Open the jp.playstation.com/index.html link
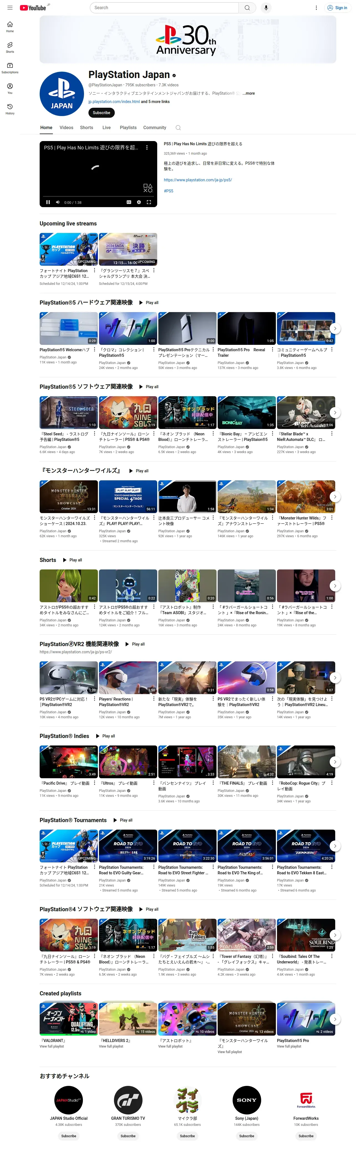Image resolution: width=356 pixels, height=1175 pixels. point(114,102)
